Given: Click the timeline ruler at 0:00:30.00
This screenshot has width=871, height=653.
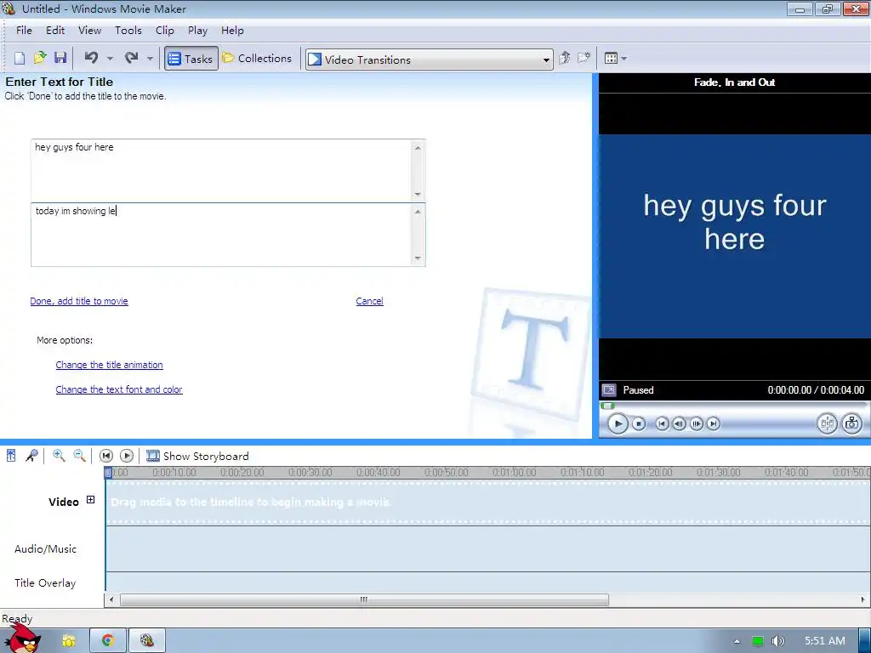Looking at the screenshot, I should click(x=310, y=473).
